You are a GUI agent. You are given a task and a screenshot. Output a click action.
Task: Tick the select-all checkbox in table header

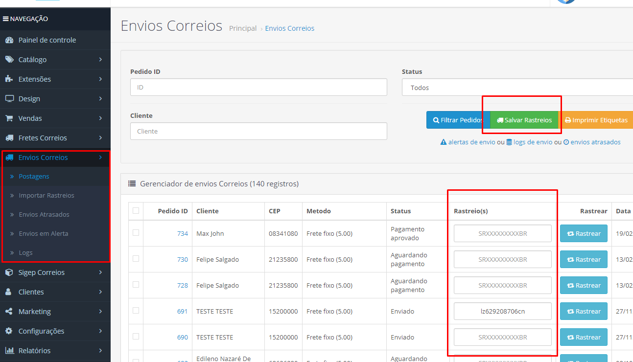(x=136, y=211)
